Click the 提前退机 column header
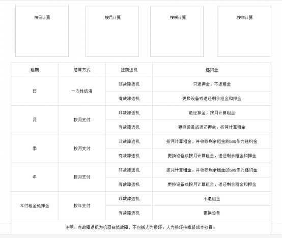The image size is (282, 238). click(129, 70)
